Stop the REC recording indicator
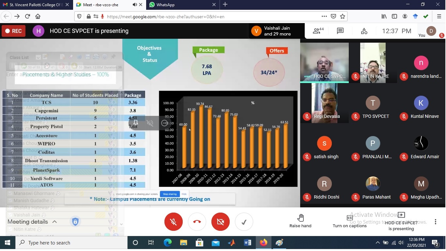 point(14,31)
